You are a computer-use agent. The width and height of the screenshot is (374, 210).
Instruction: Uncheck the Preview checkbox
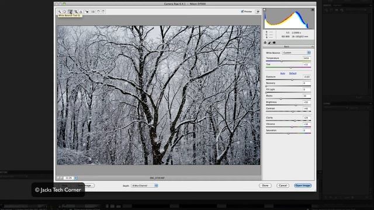[x=243, y=12]
